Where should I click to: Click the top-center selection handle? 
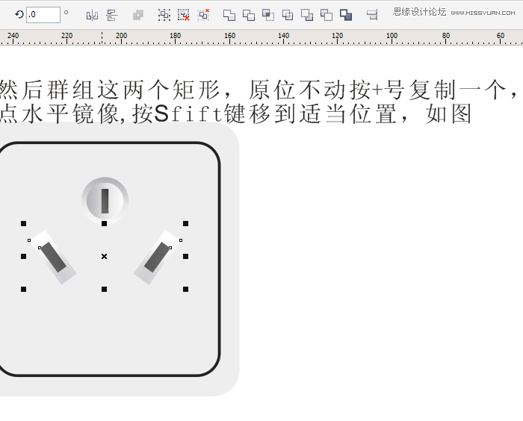coord(105,224)
